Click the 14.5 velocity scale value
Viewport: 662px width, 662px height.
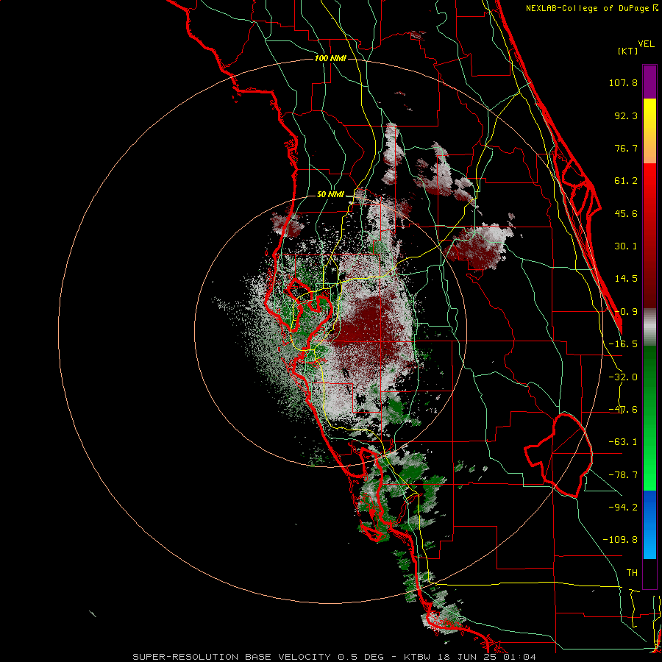click(626, 279)
